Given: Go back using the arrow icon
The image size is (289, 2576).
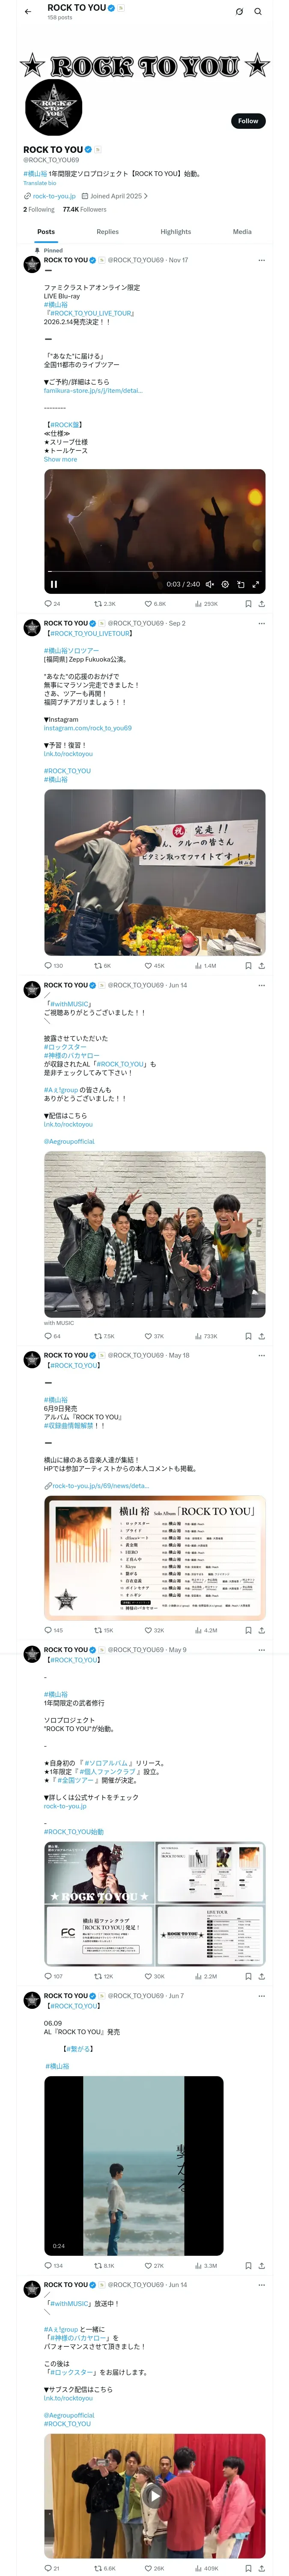Looking at the screenshot, I should point(28,12).
